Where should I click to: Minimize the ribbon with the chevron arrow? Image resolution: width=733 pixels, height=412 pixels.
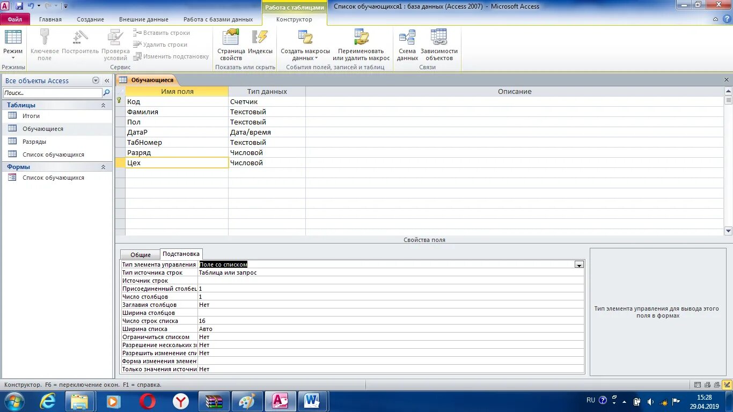coord(716,19)
